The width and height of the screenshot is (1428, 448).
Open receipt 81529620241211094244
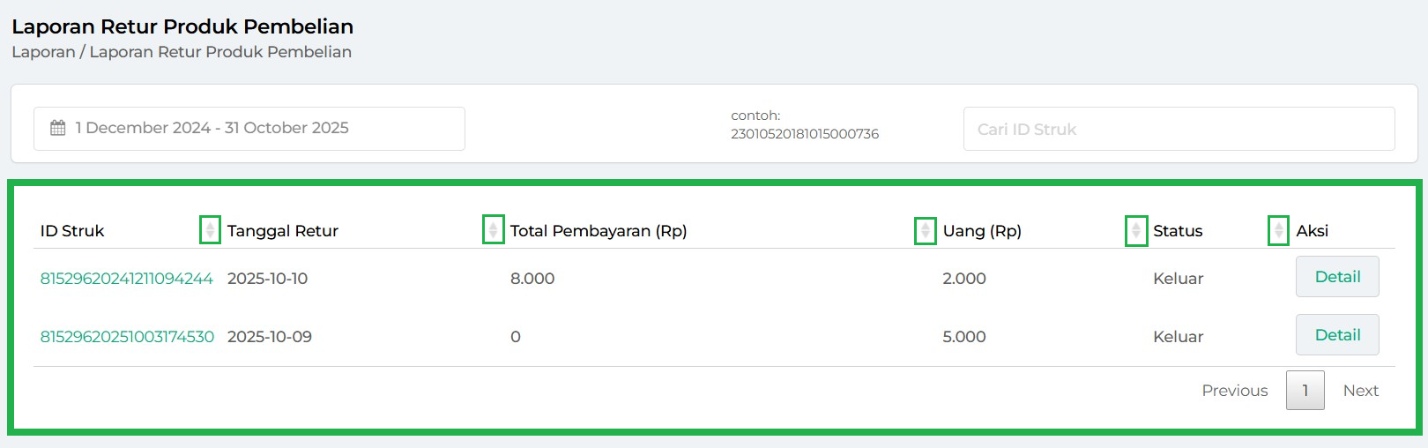click(126, 279)
